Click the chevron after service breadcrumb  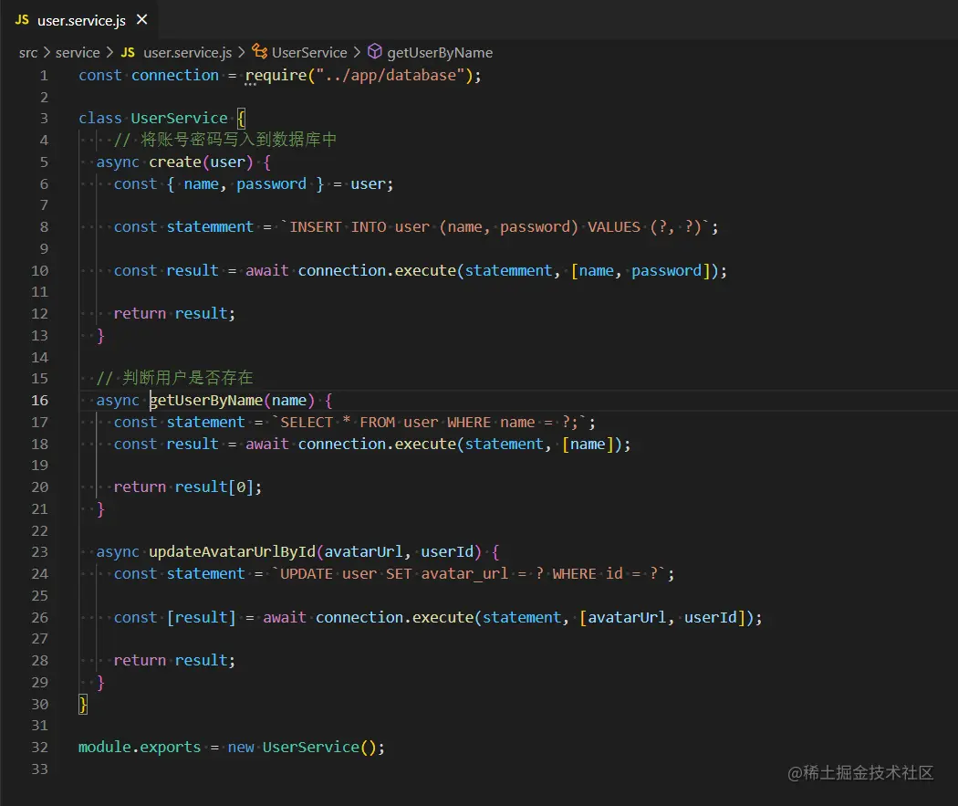(x=109, y=53)
